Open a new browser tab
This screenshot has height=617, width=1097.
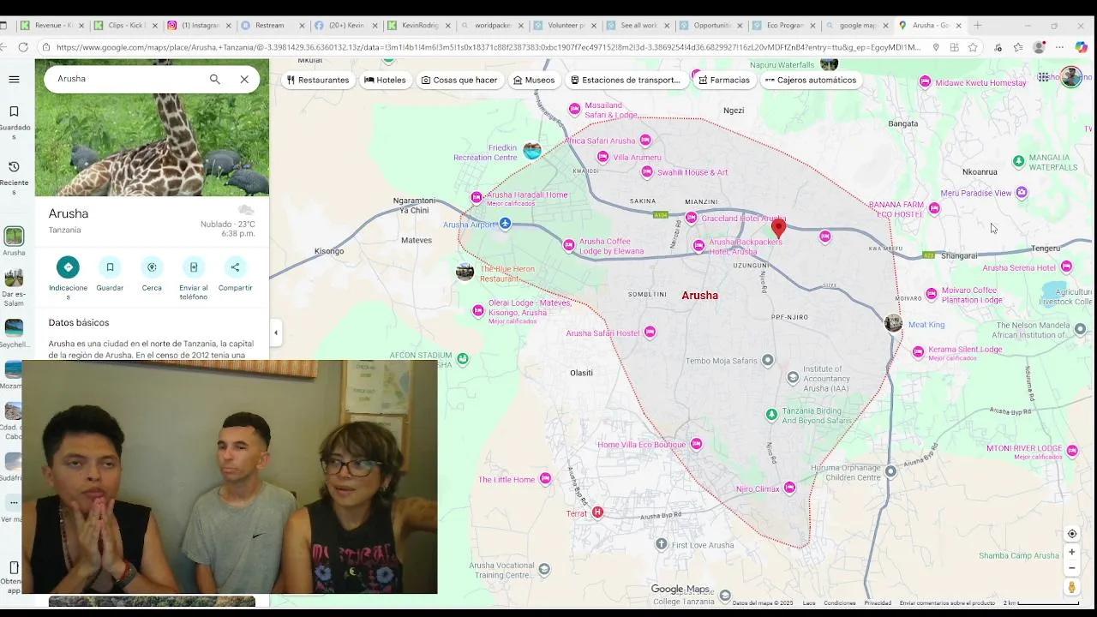click(x=977, y=26)
